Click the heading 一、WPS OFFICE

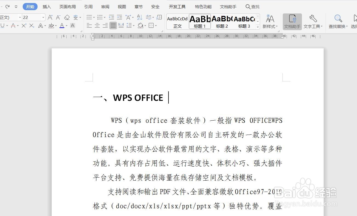click(128, 98)
